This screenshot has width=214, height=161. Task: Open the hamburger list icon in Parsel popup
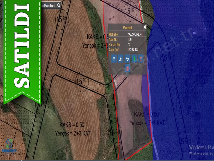click(114, 59)
